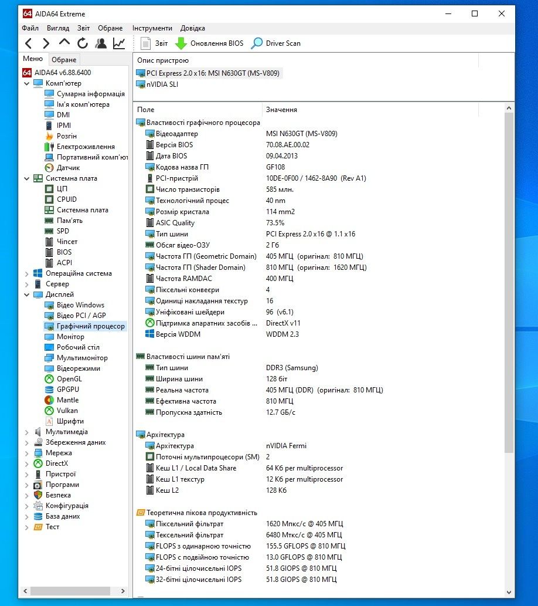Expand the Сервер tree node
Image resolution: width=538 pixels, height=606 pixels.
pos(26,284)
